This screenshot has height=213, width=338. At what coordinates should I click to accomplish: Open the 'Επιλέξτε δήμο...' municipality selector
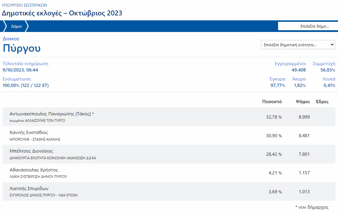[308, 26]
